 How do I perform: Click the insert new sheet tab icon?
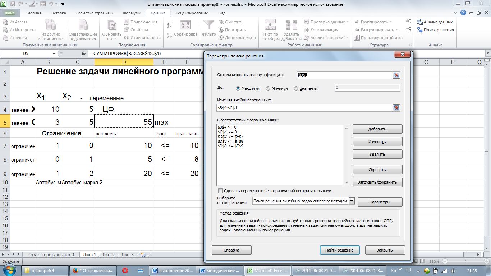[x=143, y=254]
